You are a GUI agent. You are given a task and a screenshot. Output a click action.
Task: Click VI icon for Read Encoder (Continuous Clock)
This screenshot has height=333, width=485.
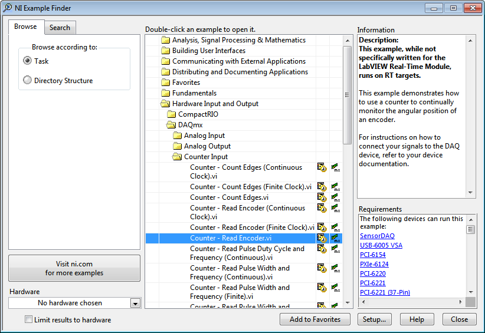click(322, 208)
